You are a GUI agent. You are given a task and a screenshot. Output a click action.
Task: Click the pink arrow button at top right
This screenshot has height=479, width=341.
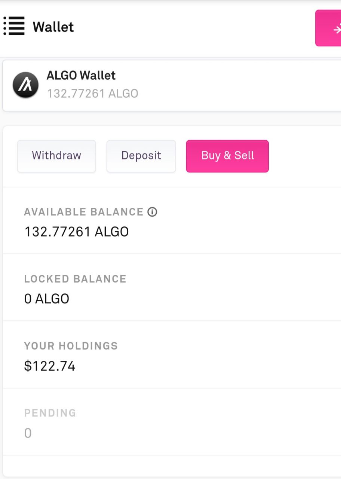click(x=328, y=28)
